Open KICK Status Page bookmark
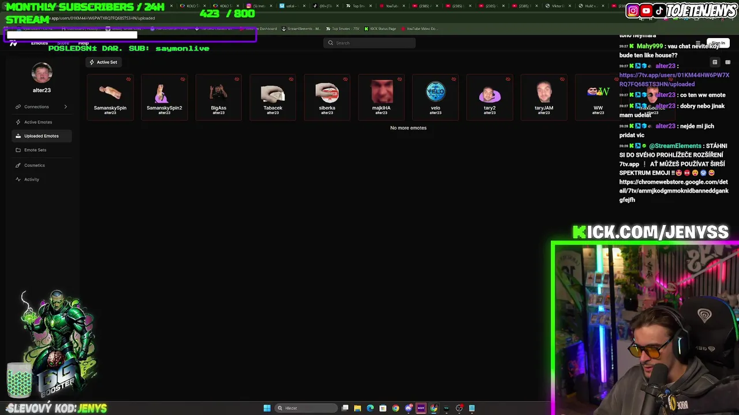The height and width of the screenshot is (415, 739). (x=380, y=29)
